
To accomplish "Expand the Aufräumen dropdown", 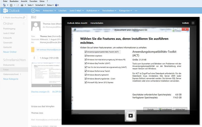I will pos(98,11).
